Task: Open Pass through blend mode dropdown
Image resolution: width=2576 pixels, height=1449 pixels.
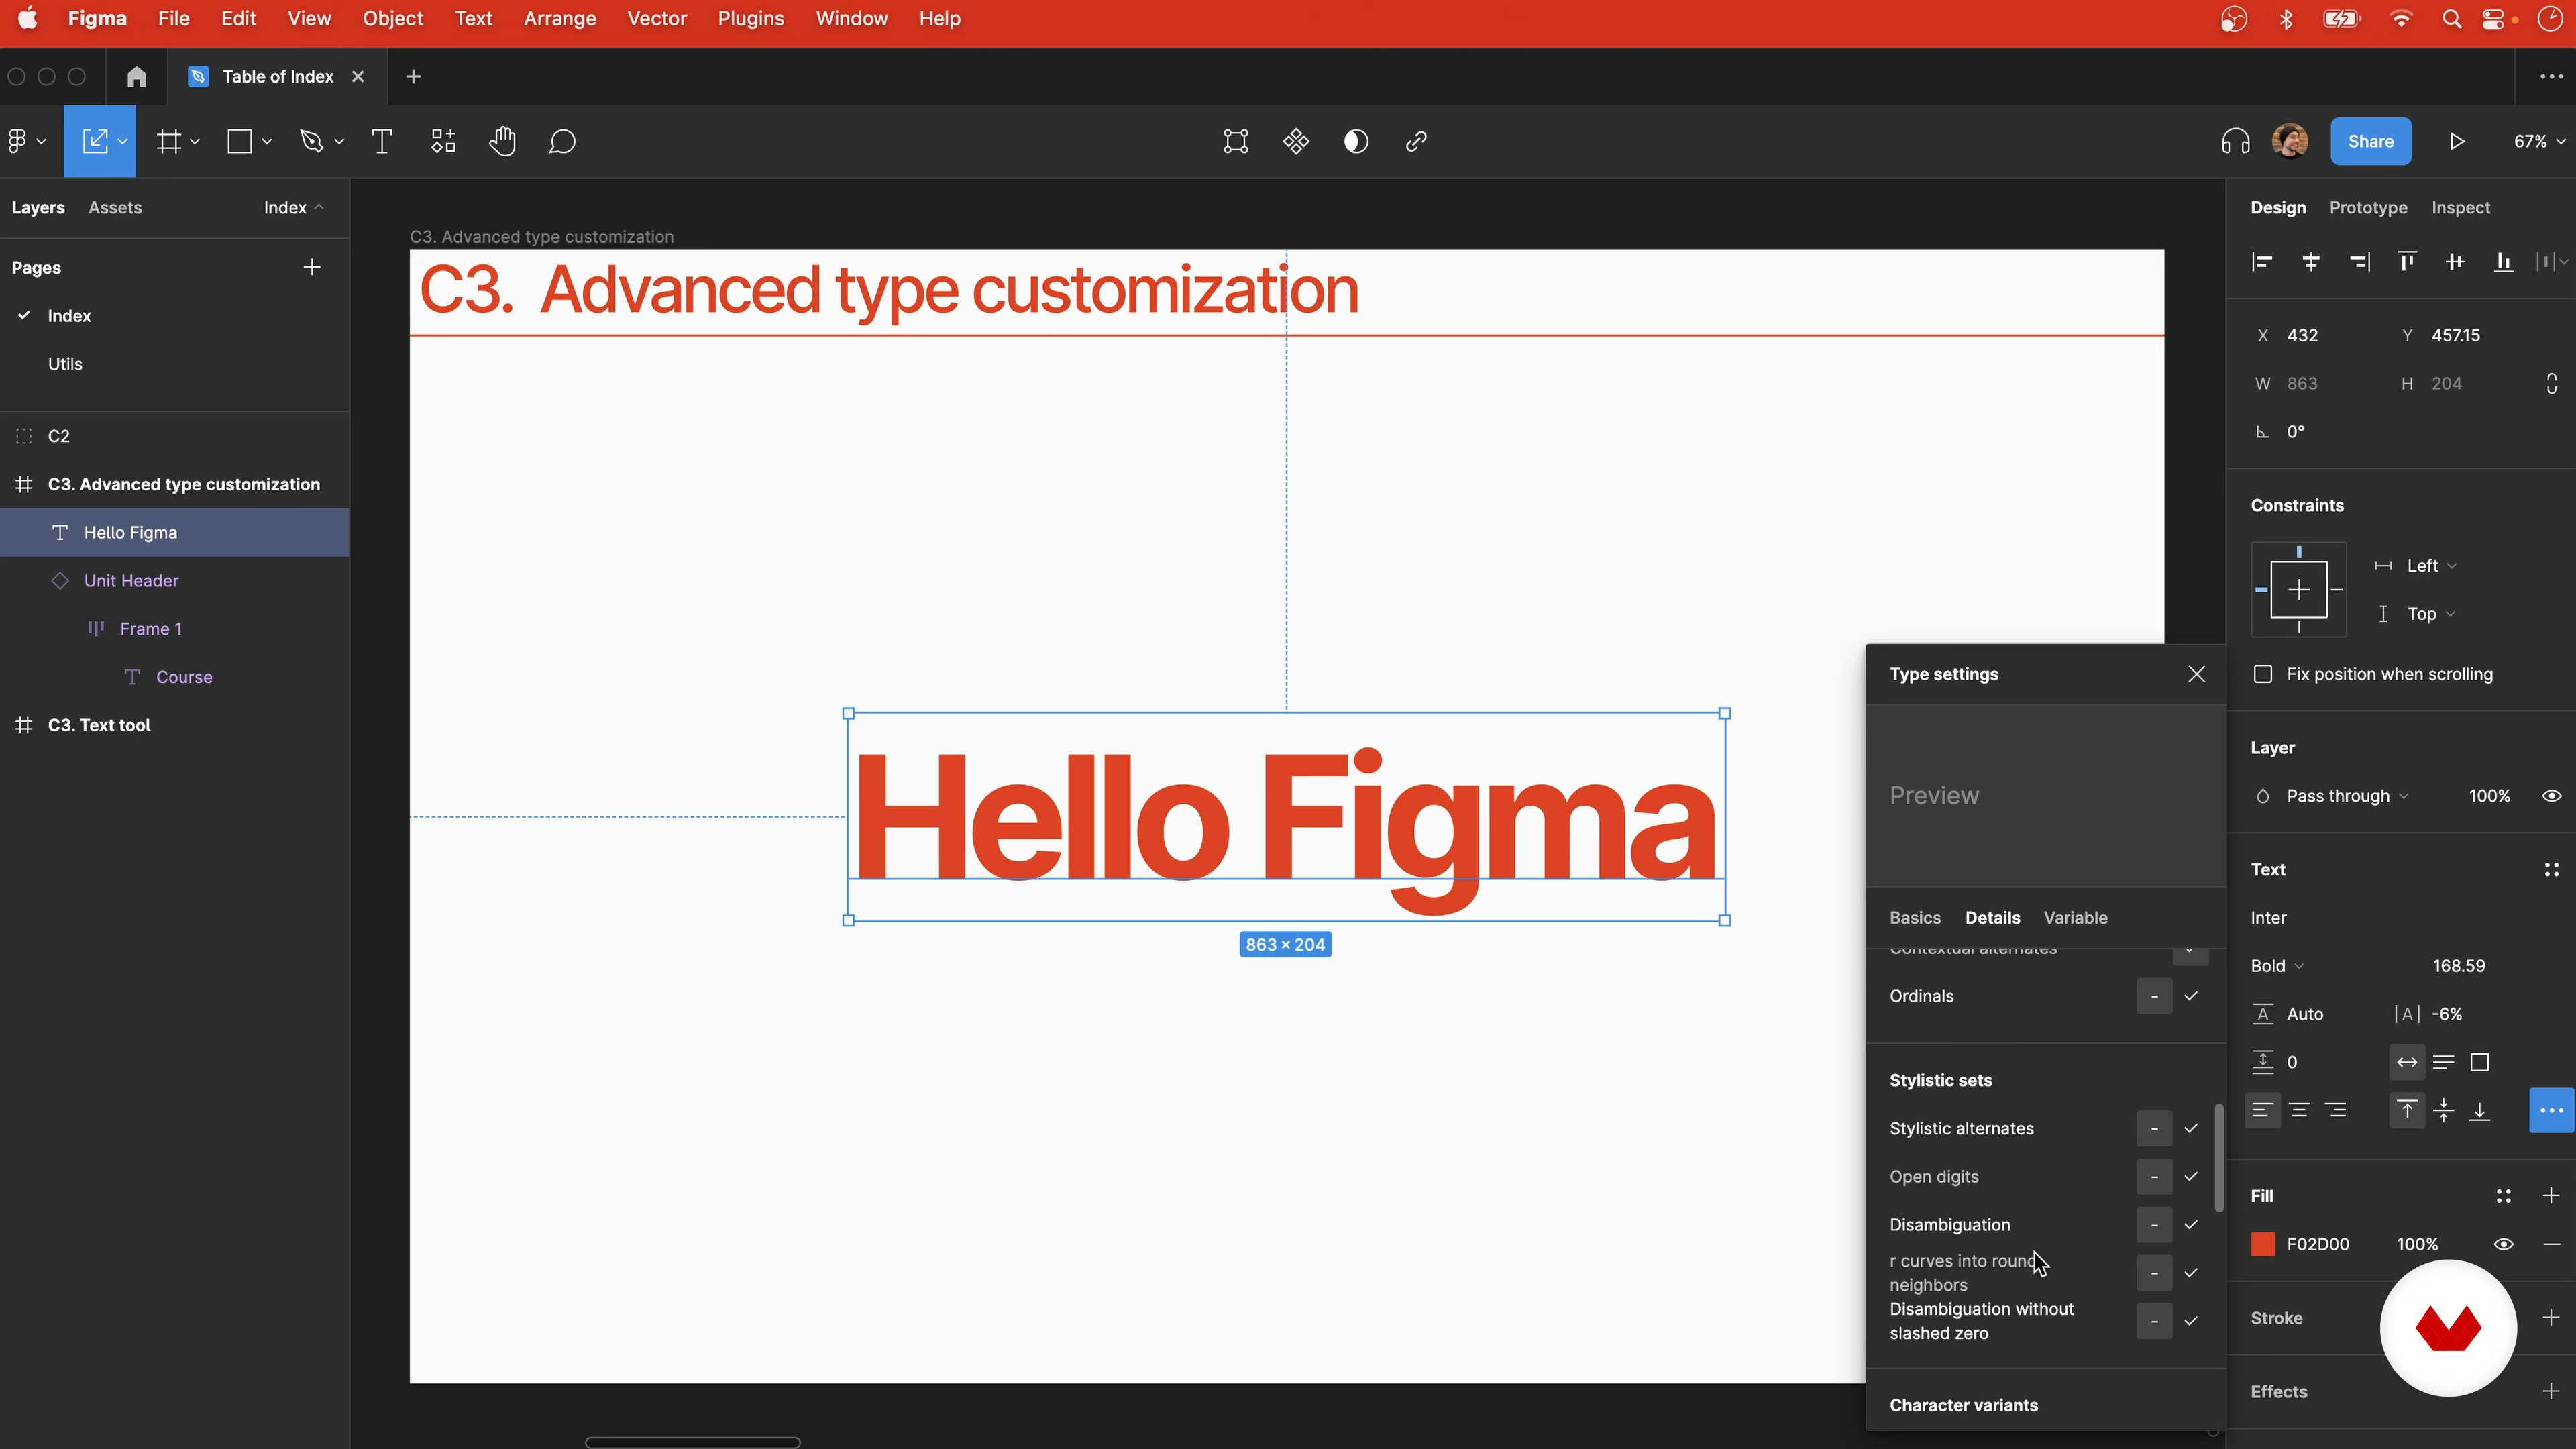Action: [x=2347, y=796]
